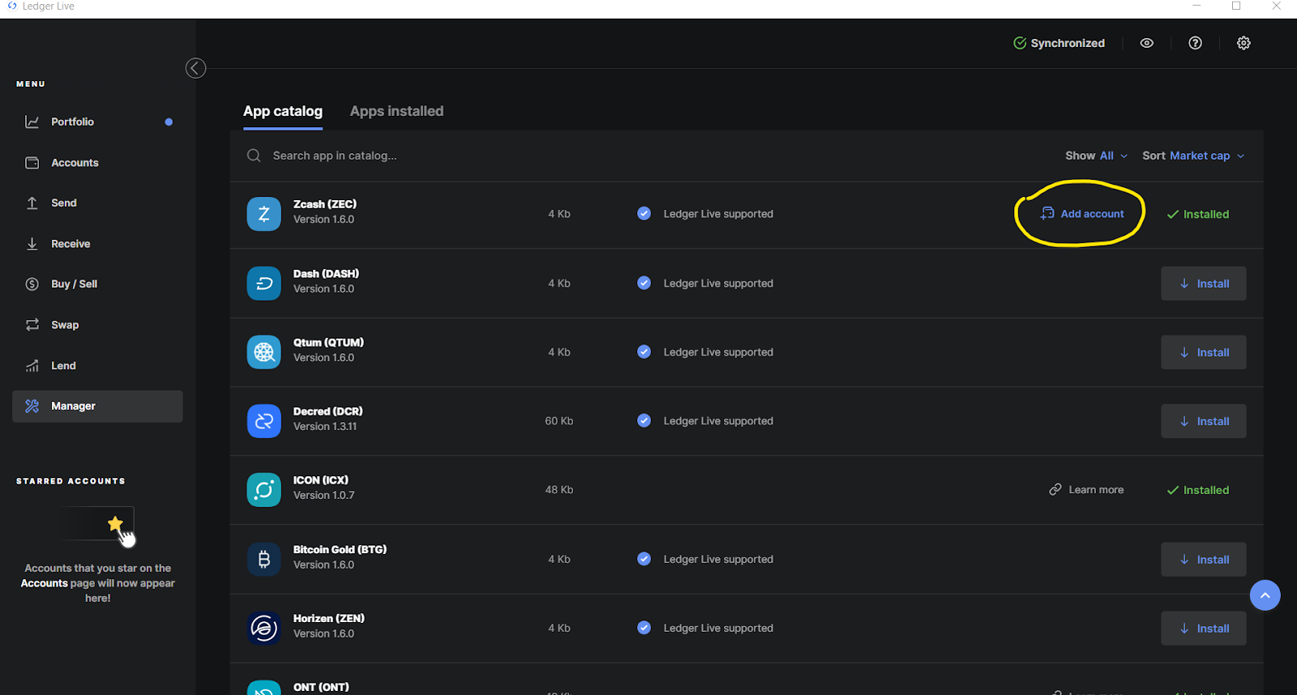Open help via question mark icon

pyautogui.click(x=1195, y=43)
